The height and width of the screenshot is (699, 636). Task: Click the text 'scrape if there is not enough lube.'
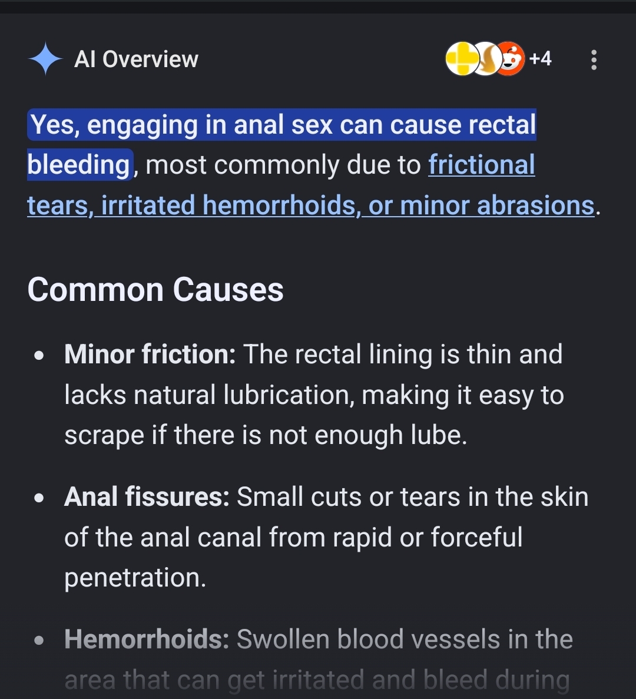pyautogui.click(x=266, y=435)
